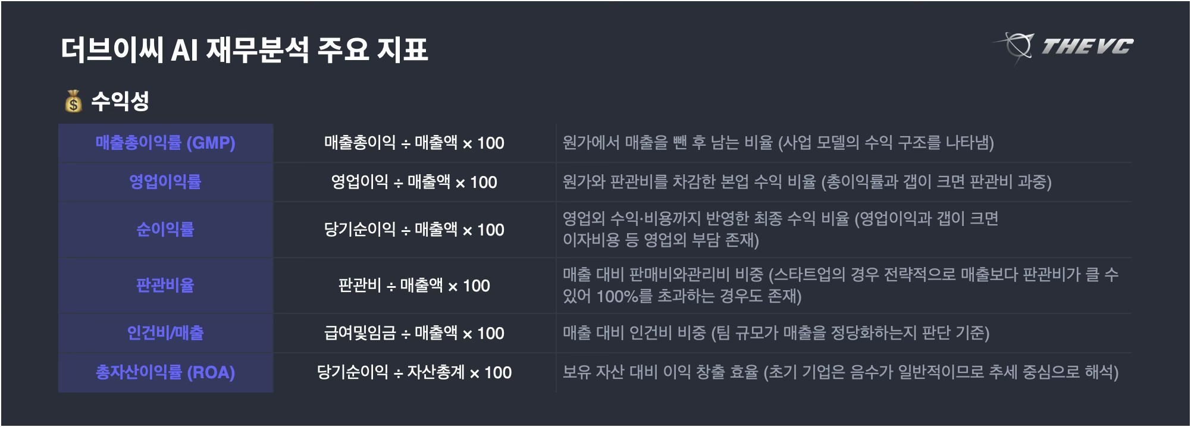Click the THEVC wordmark text
1191x427 pixels.
1086,46
